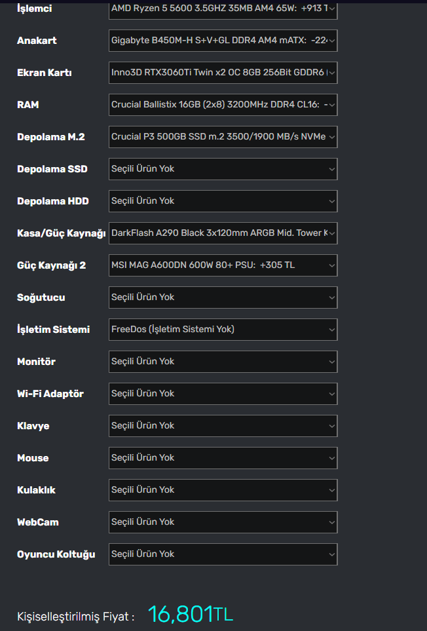Screen dimensions: 427x631
Task: Expand the Kulaklık headset dropdown
Action: tap(223, 490)
